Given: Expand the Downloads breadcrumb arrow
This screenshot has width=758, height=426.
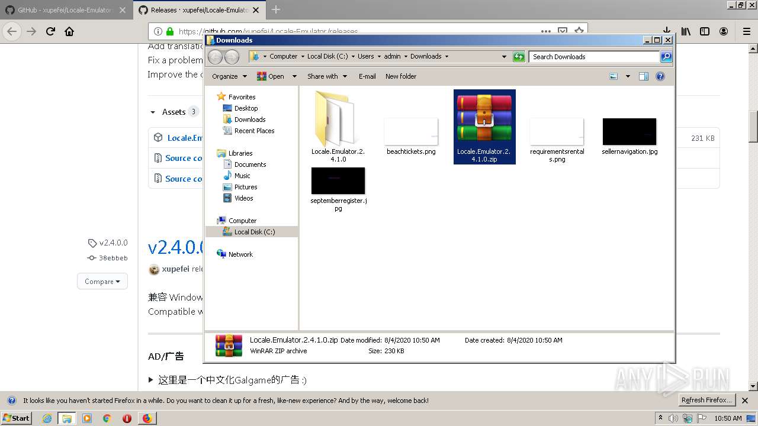Looking at the screenshot, I should (x=447, y=57).
